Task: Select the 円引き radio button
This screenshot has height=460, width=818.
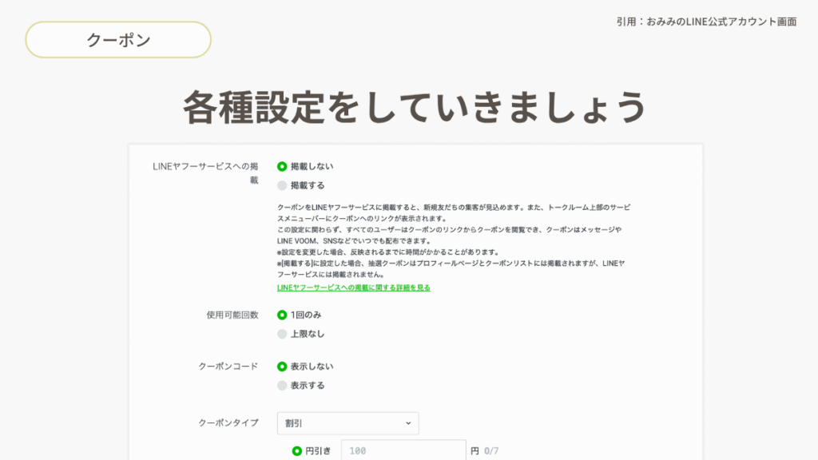Action: 297,450
